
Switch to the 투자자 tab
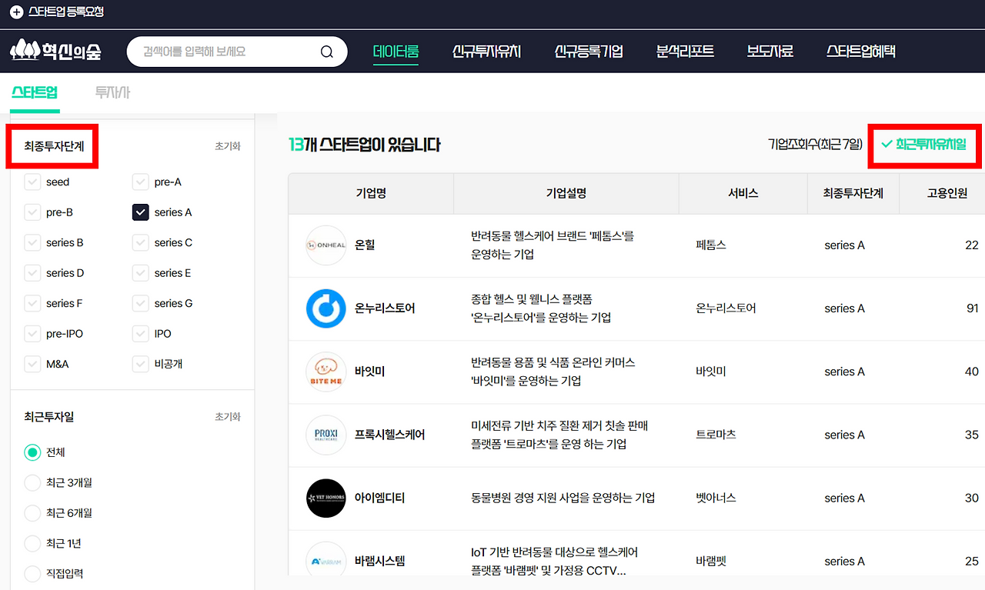click(112, 93)
